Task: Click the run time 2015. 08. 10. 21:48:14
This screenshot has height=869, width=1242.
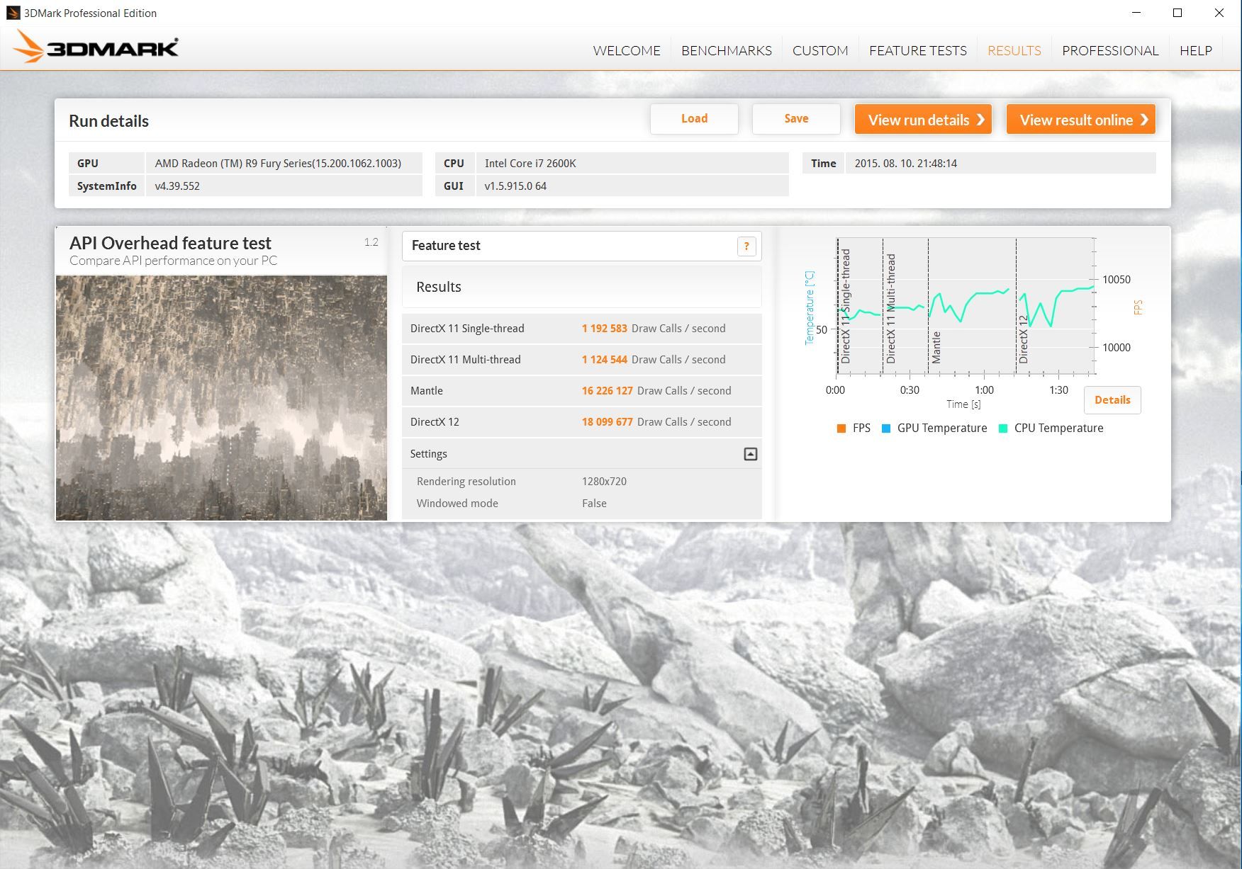Action: coord(905,164)
